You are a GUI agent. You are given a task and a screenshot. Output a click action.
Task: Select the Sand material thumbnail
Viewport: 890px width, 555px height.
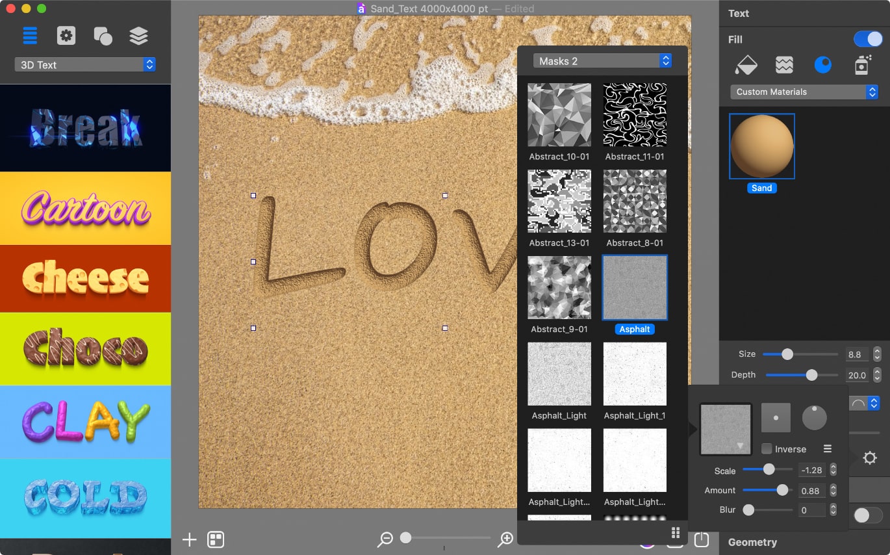tap(761, 146)
